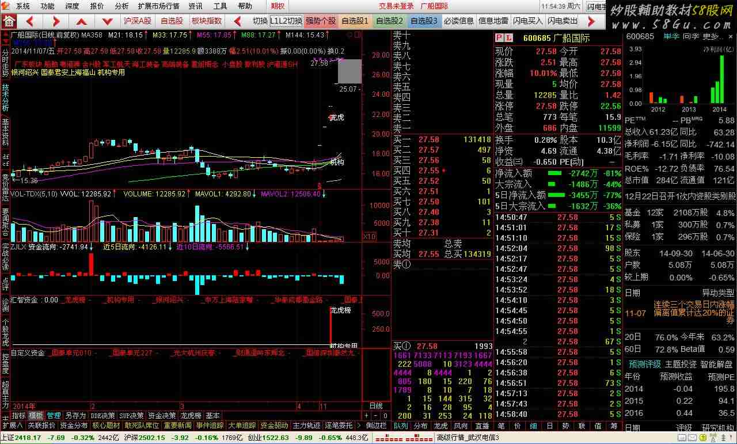Open the 重要新闻 bottom tab

pyautogui.click(x=177, y=426)
